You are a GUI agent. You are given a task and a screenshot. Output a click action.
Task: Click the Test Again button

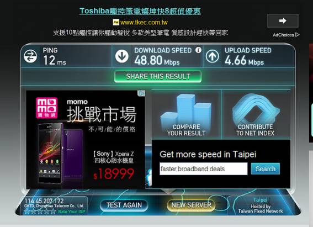click(124, 205)
